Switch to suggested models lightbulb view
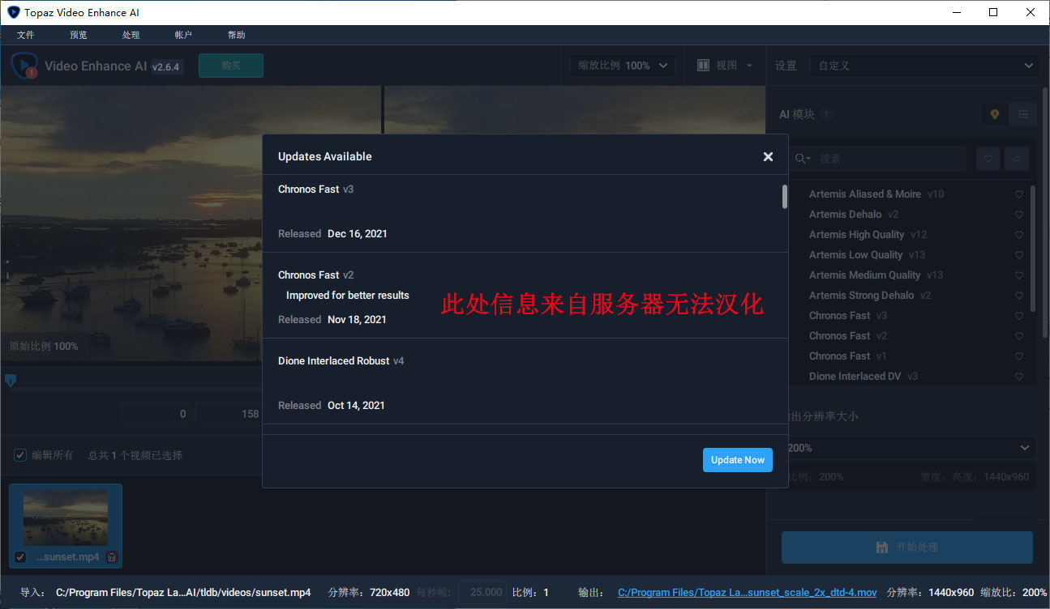Screen dimensions: 1050x609 click(x=995, y=114)
